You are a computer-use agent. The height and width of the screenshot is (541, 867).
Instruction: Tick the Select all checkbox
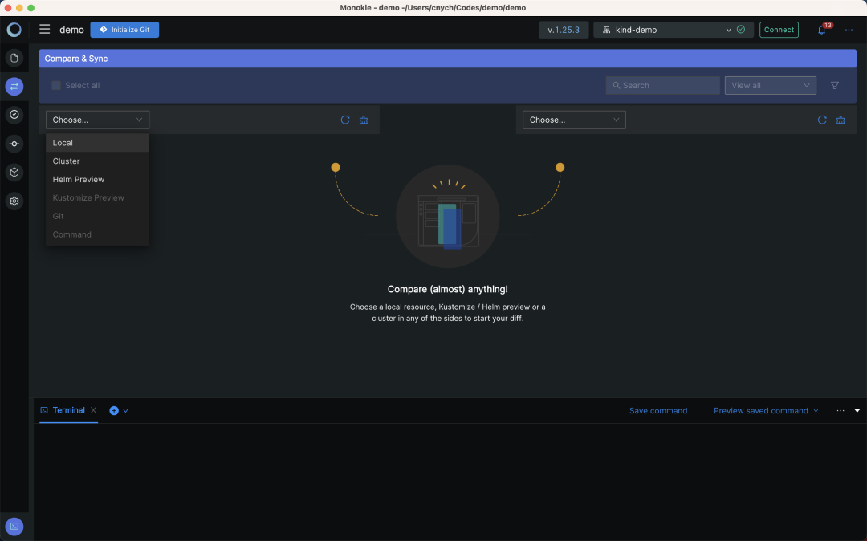(56, 85)
